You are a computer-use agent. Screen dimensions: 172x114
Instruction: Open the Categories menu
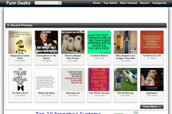pyautogui.click(x=159, y=3)
